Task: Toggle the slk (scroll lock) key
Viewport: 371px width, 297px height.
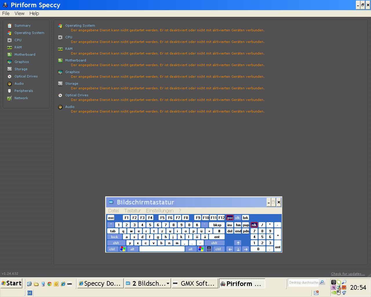Action: click(237, 218)
